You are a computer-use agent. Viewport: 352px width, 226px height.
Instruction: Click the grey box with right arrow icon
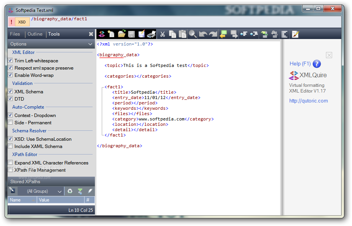[x=234, y=34]
